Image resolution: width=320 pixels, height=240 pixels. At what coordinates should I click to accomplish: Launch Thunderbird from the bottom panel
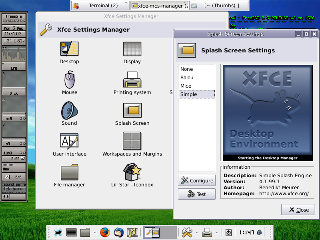point(118,232)
